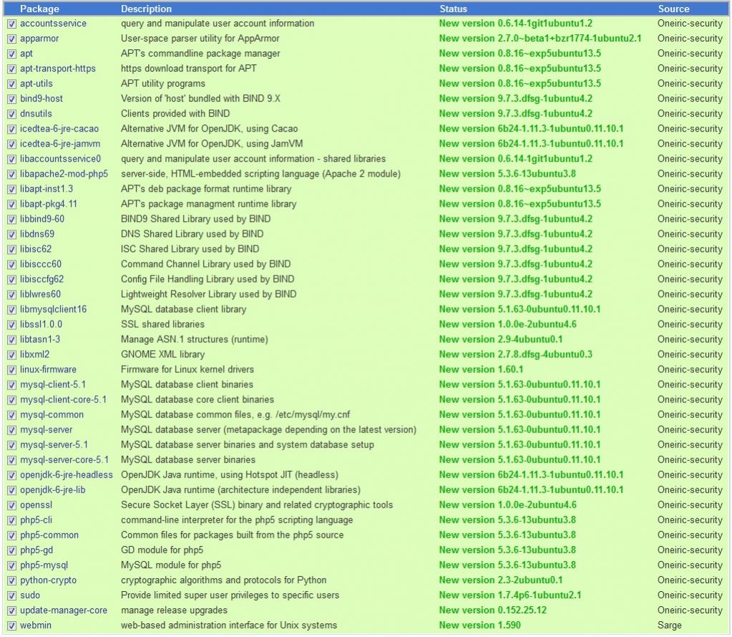Open the apt-utils package details
The image size is (732, 637).
36,84
